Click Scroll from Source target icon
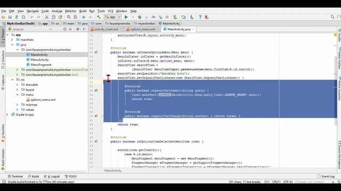 tap(65, 29)
